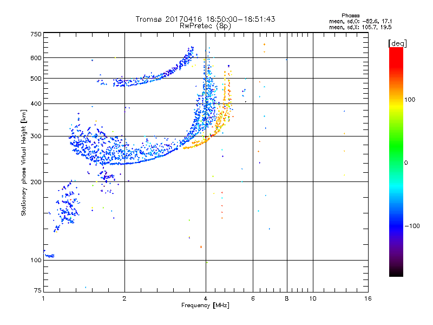Click the x-axis '10' tick label
Image resolution: width=433 pixels, height=325 pixels.
point(313,298)
